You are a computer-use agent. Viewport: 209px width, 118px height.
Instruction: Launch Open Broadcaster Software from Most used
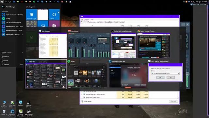coord(13,15)
